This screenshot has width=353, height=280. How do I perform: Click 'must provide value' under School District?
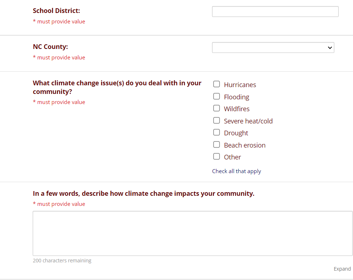pyautogui.click(x=61, y=22)
